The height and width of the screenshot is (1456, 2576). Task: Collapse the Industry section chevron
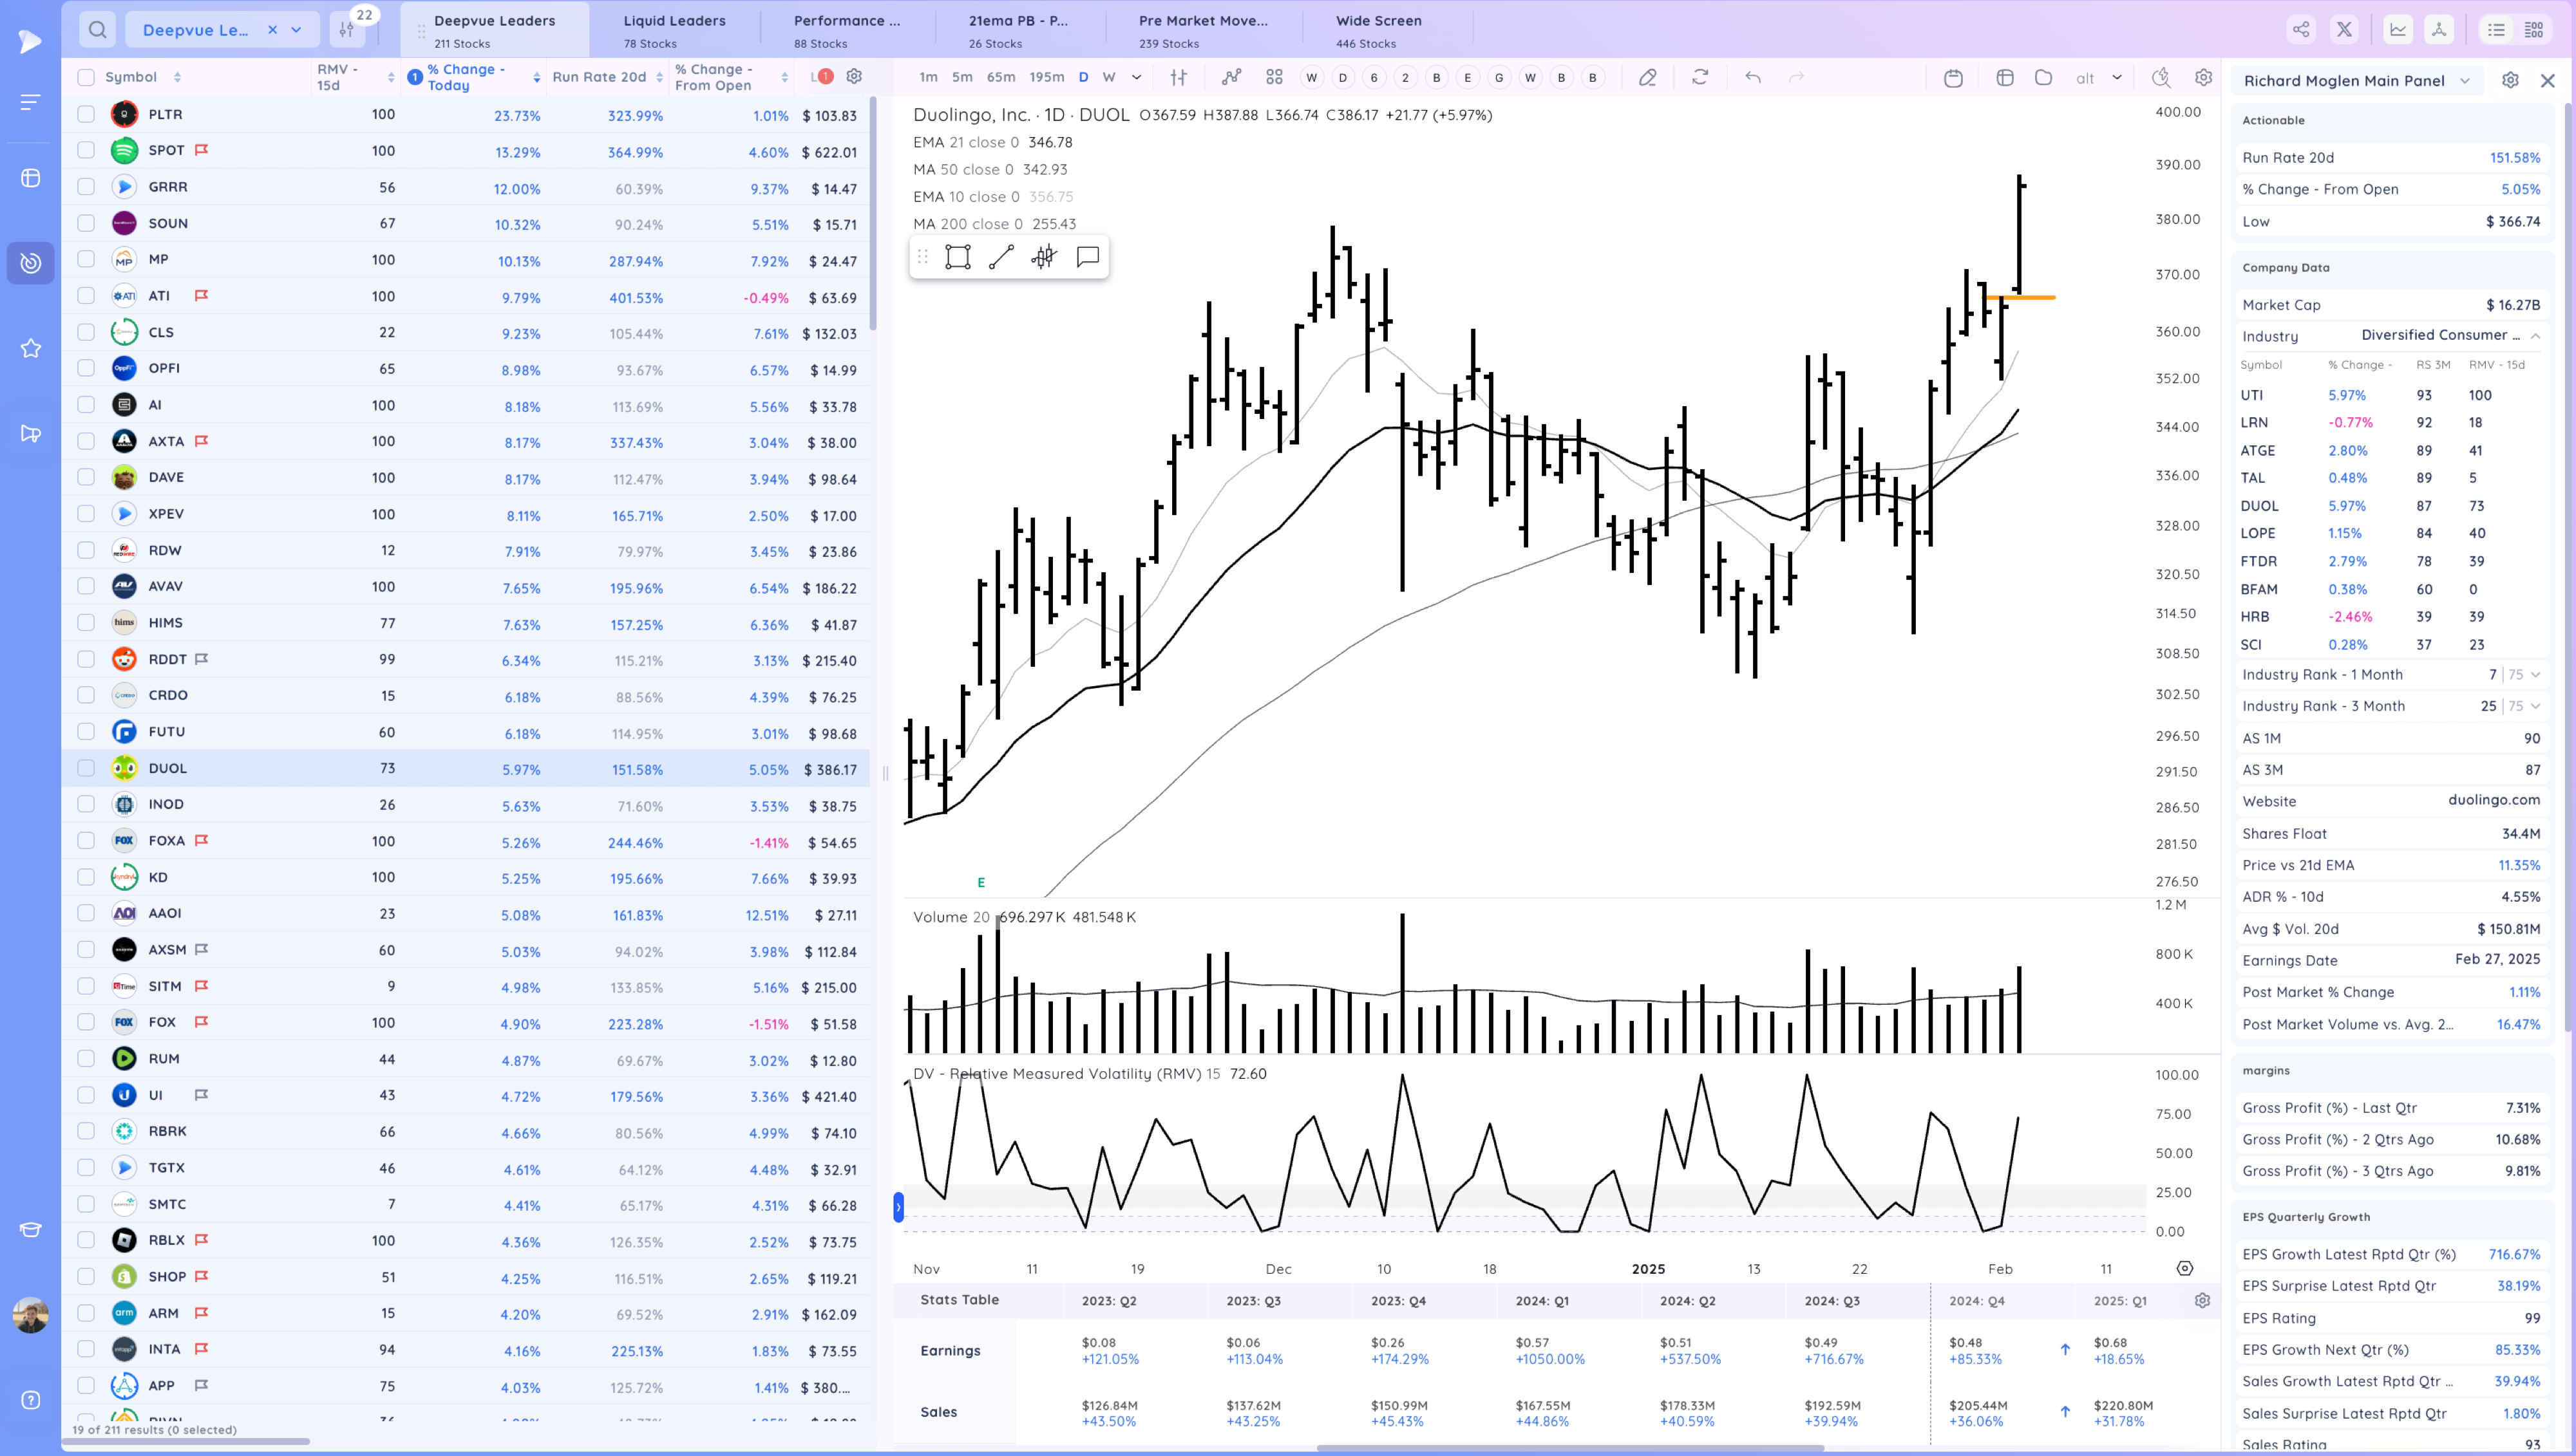pos(2535,336)
